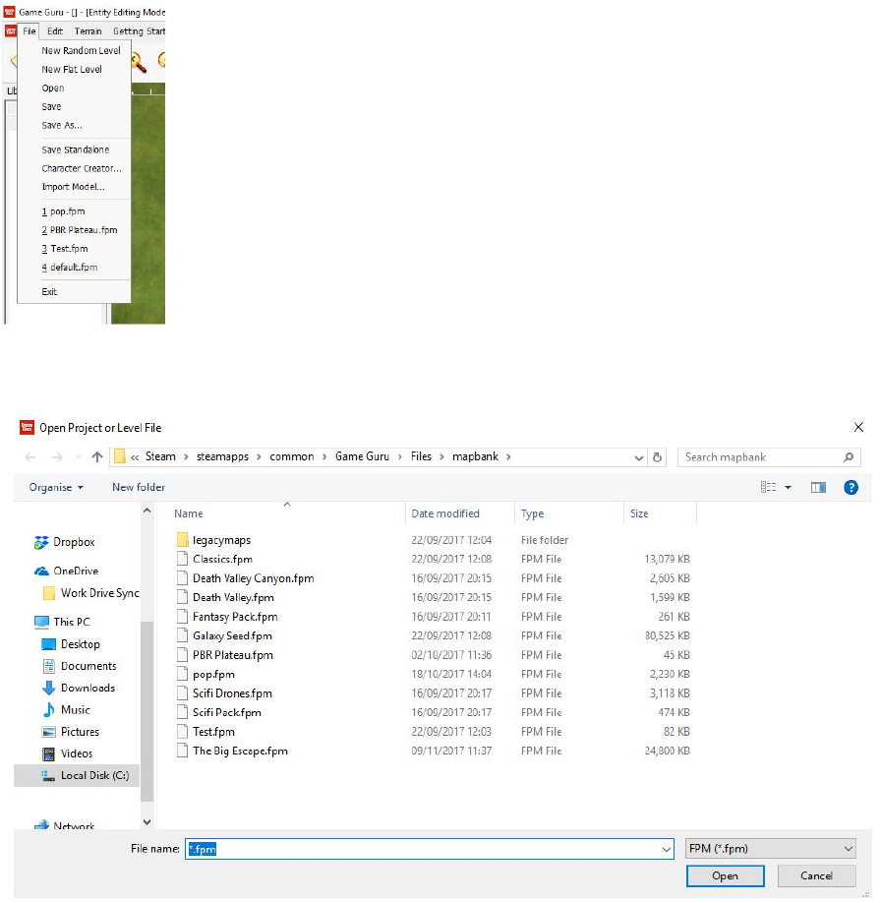The image size is (881, 903).
Task: Go forward in the file dialog
Action: tap(57, 456)
